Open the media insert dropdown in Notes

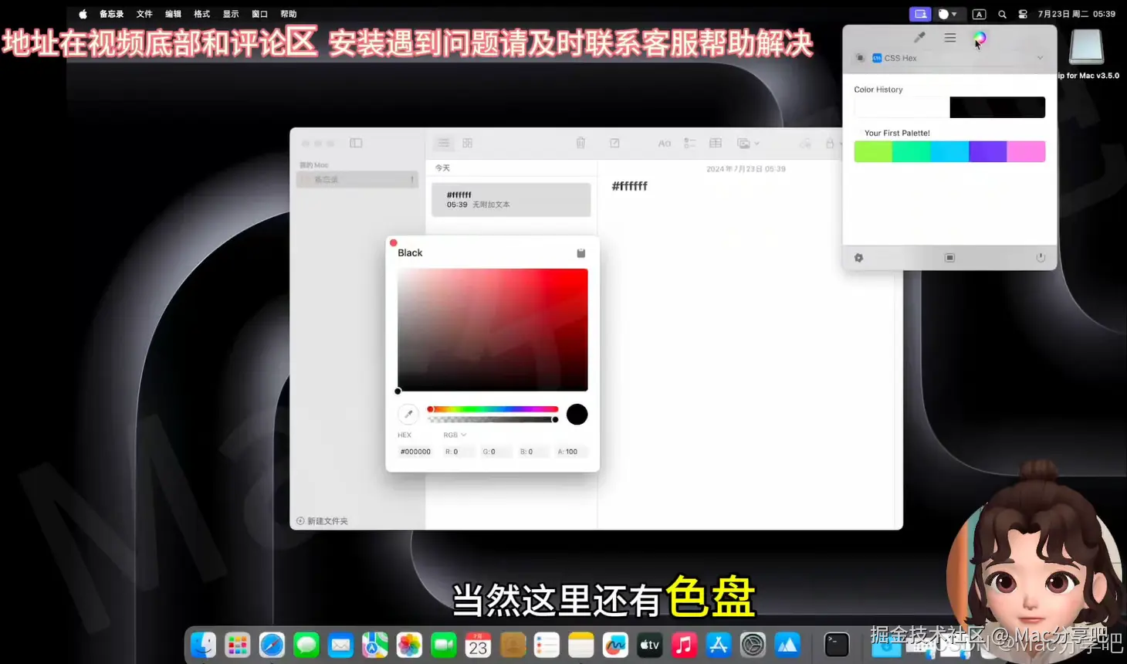746,143
